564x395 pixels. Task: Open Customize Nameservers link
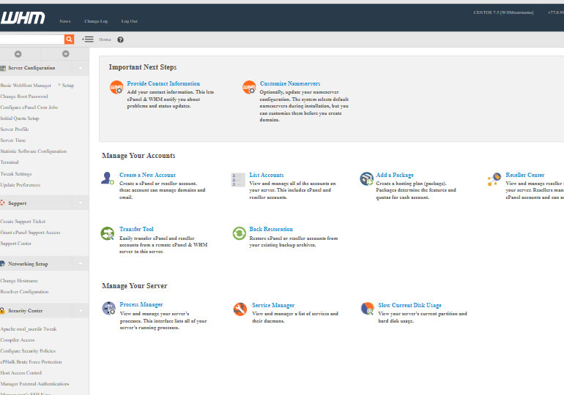(290, 83)
